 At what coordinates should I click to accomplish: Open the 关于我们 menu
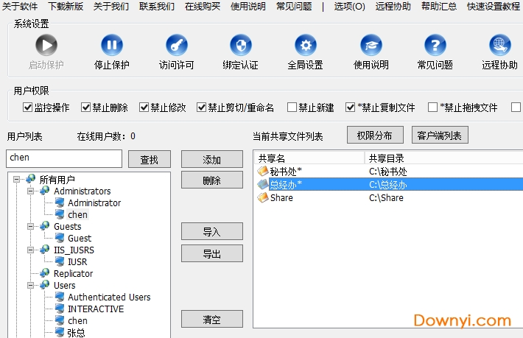click(x=111, y=7)
